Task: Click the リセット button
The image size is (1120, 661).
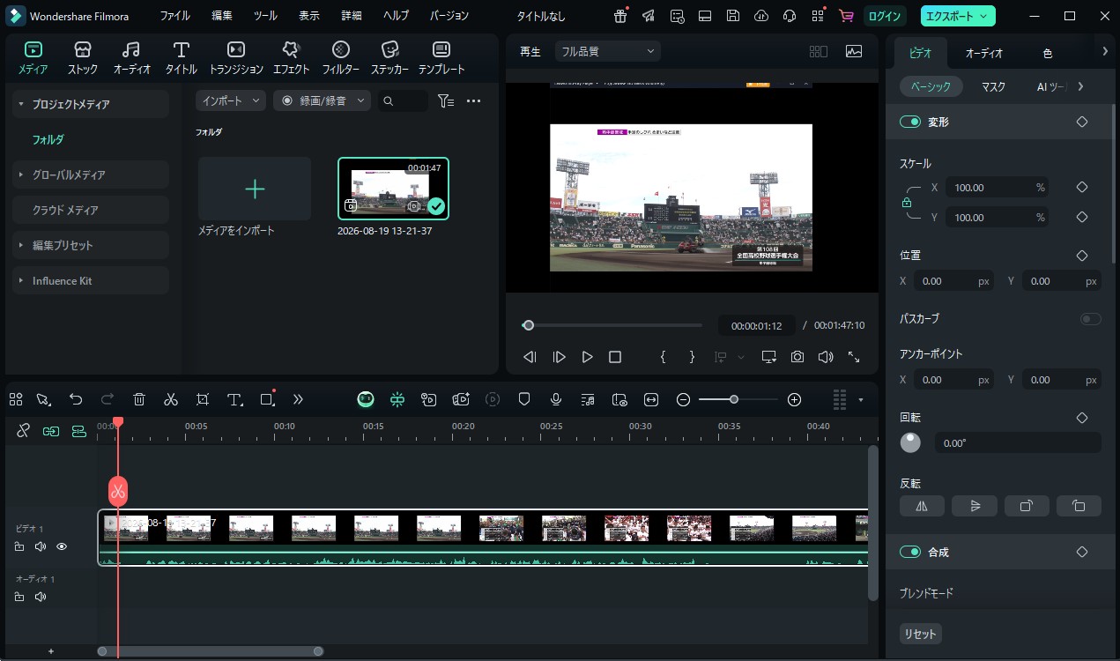Action: pyautogui.click(x=920, y=634)
